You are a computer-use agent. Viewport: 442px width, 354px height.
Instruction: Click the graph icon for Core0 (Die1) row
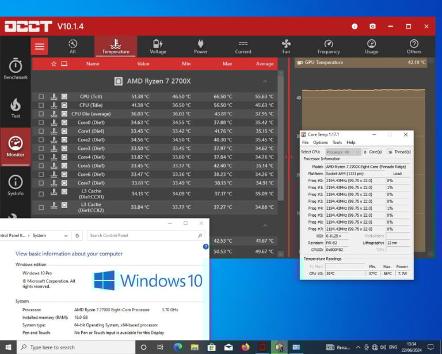(x=54, y=123)
